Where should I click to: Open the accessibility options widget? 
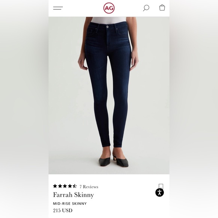(159, 192)
